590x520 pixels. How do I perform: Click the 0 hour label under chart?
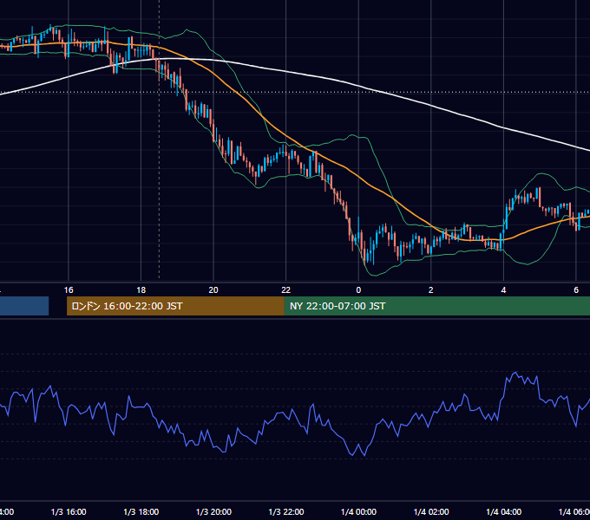(x=358, y=290)
